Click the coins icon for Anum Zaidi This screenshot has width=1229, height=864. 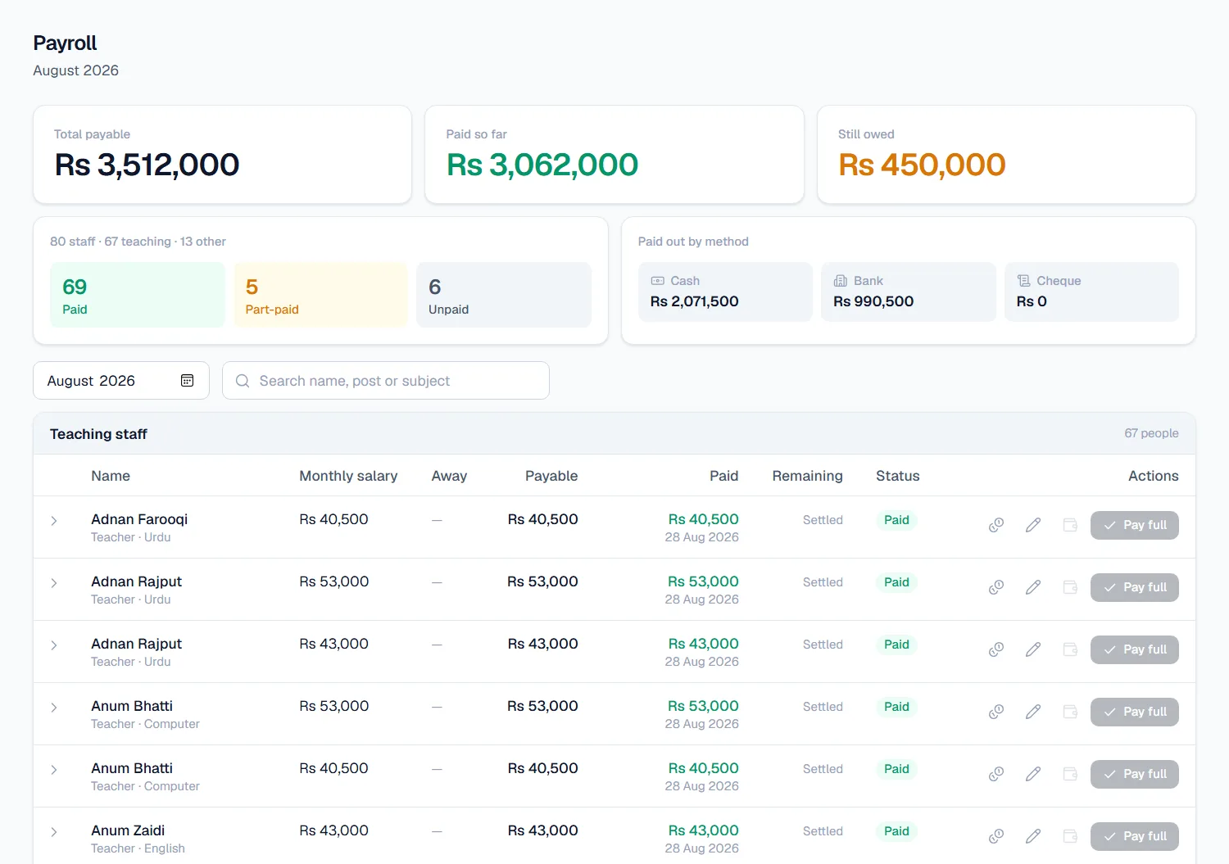996,836
